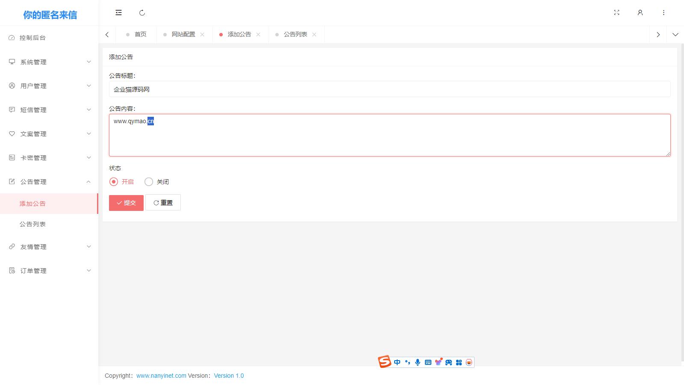The height and width of the screenshot is (385, 684).
Task: Expand the 订单管理 menu chevron
Action: (89, 270)
